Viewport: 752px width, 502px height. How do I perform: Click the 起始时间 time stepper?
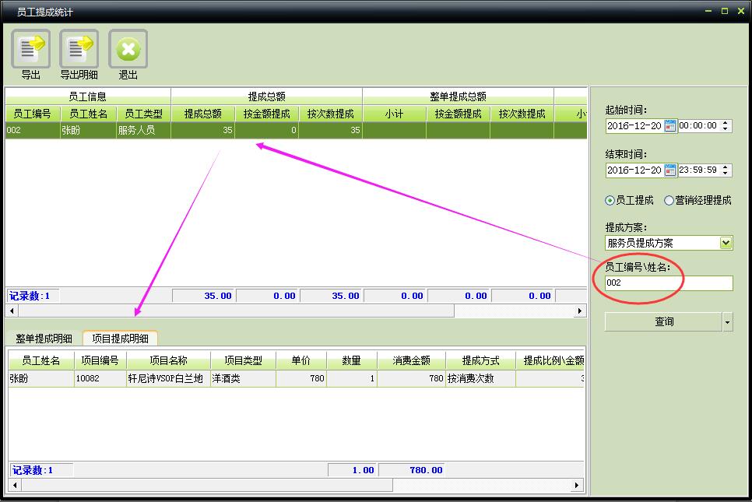coord(726,126)
